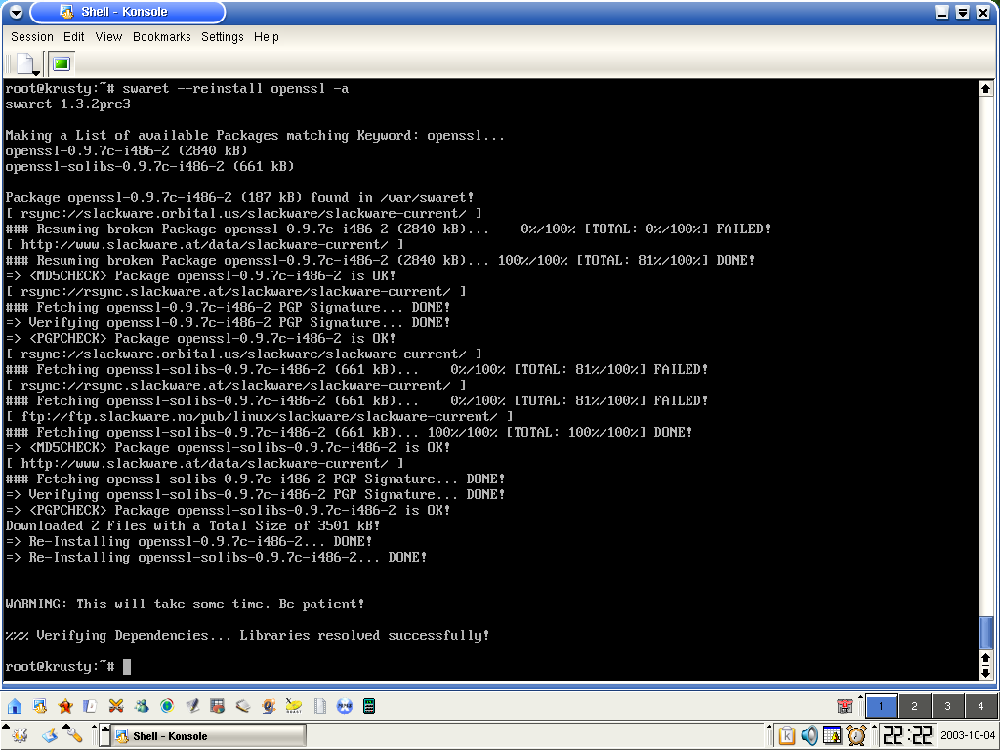Open the Edit menu

[x=74, y=37]
